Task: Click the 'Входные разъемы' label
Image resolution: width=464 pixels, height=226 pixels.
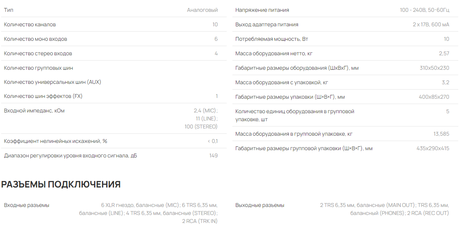Action: pyautogui.click(x=27, y=205)
